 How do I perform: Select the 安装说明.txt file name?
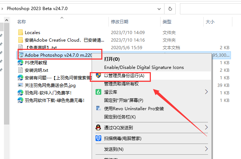point(36,70)
